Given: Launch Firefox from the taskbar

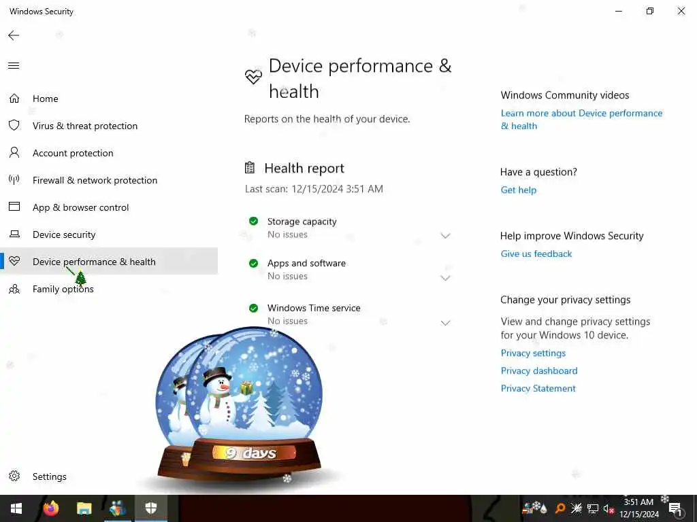Looking at the screenshot, I should pyautogui.click(x=50, y=508).
